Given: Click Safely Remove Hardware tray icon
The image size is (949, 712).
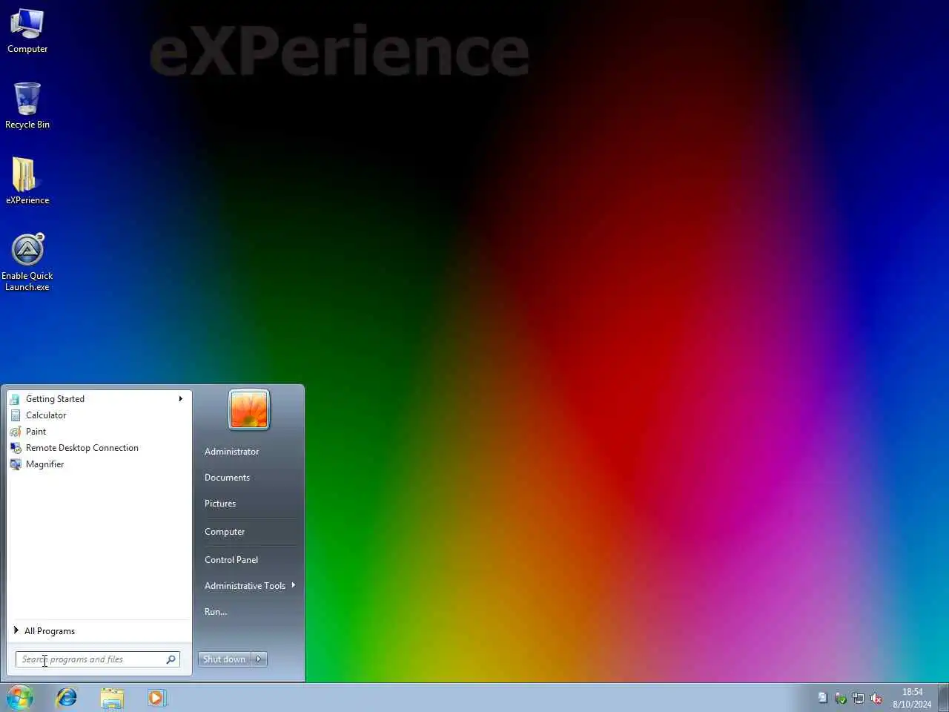Looking at the screenshot, I should [841, 698].
